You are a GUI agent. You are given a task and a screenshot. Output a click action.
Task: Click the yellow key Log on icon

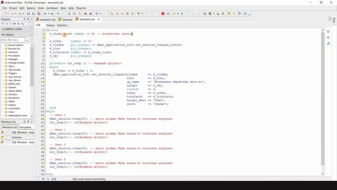tap(174, 14)
